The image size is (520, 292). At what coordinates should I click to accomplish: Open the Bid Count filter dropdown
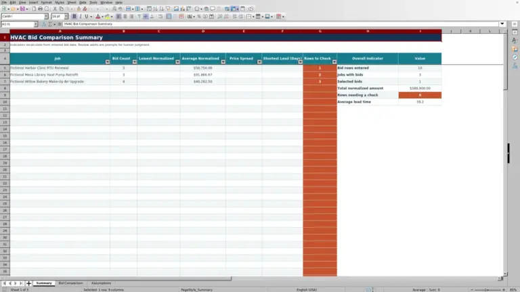pyautogui.click(x=134, y=62)
